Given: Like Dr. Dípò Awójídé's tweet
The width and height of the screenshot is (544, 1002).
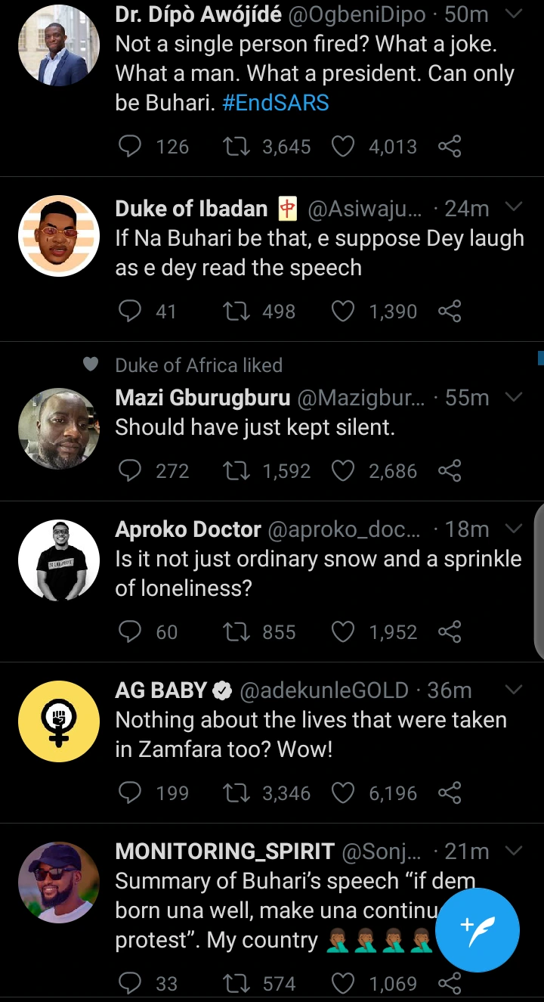Looking at the screenshot, I should (x=344, y=146).
